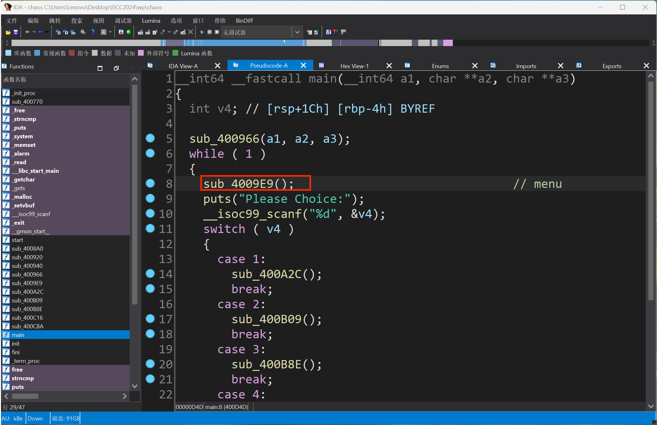657x425 pixels.
Task: Click the debugger pause button
Action: pyautogui.click(x=210, y=32)
